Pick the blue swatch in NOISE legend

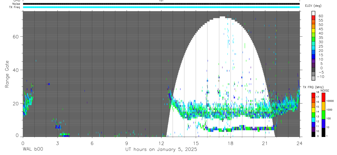coord(323,123)
